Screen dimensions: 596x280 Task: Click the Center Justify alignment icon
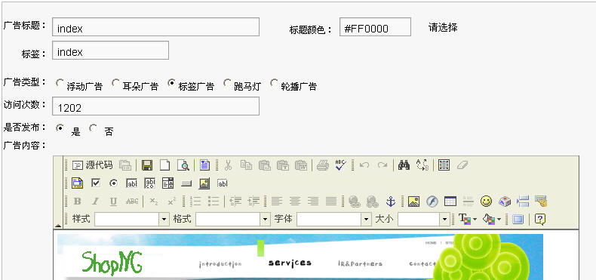[x=294, y=202]
